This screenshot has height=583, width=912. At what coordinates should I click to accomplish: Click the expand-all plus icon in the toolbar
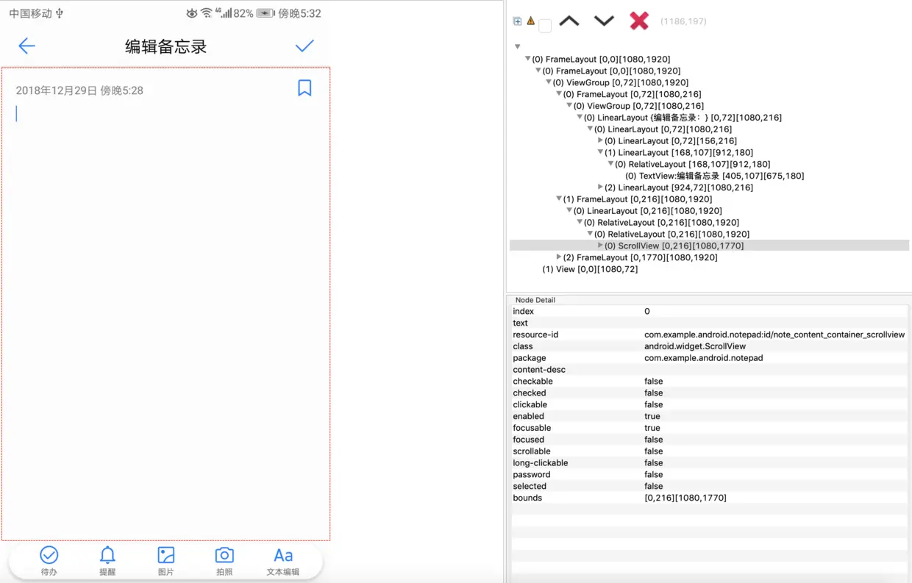pos(517,21)
